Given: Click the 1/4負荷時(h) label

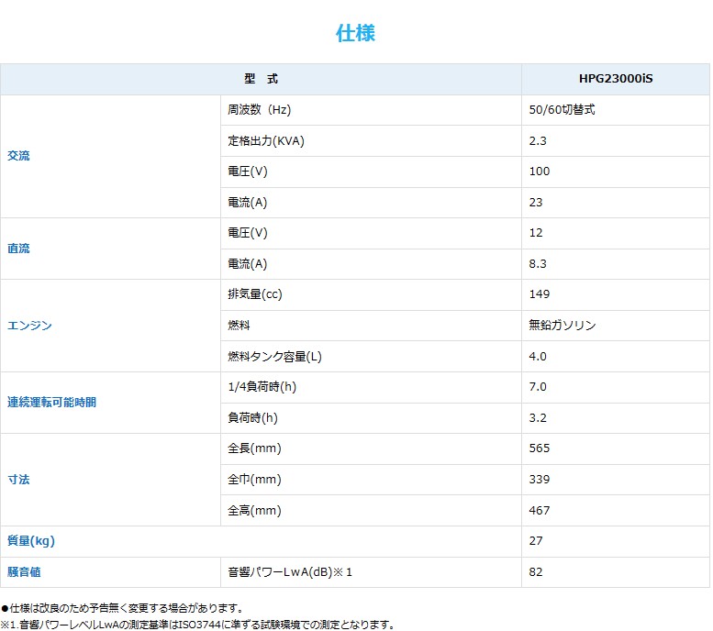Looking at the screenshot, I should click(x=262, y=387).
